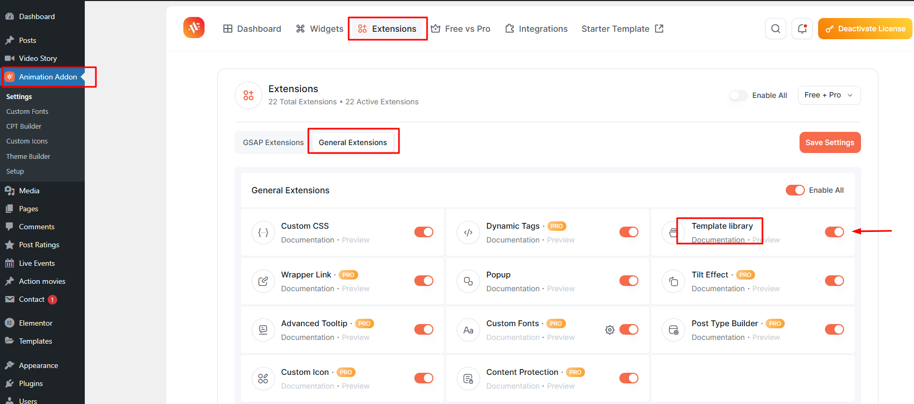Click the Dynamic Tags code icon
Image resolution: width=914 pixels, height=404 pixels.
[x=468, y=232]
